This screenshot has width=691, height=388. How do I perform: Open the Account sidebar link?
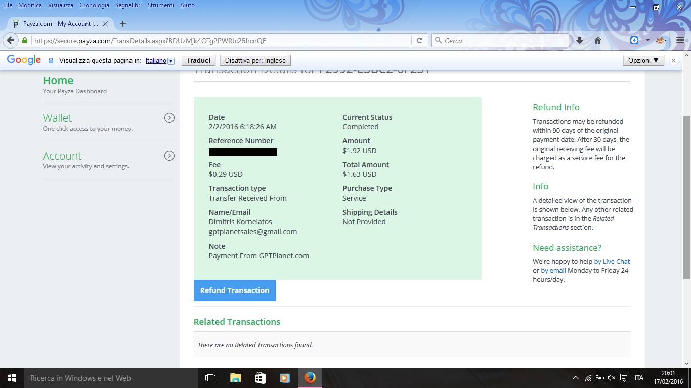pos(62,156)
